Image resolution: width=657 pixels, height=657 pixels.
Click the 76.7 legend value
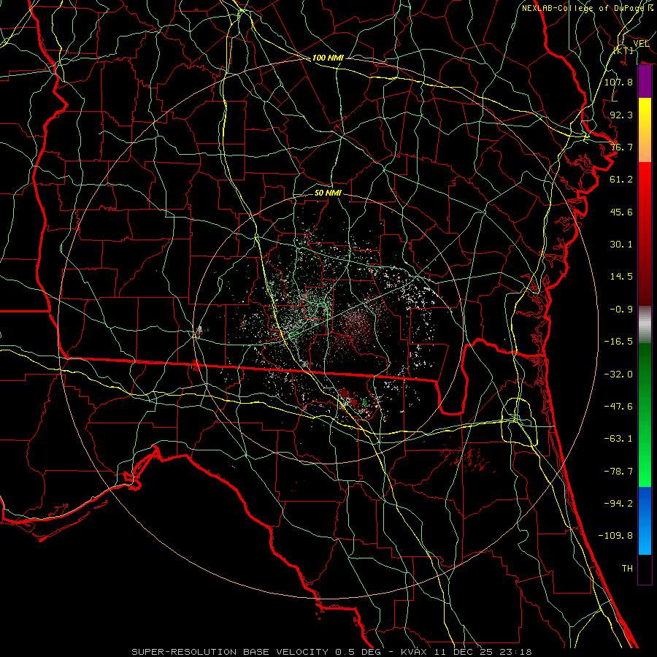coord(621,147)
